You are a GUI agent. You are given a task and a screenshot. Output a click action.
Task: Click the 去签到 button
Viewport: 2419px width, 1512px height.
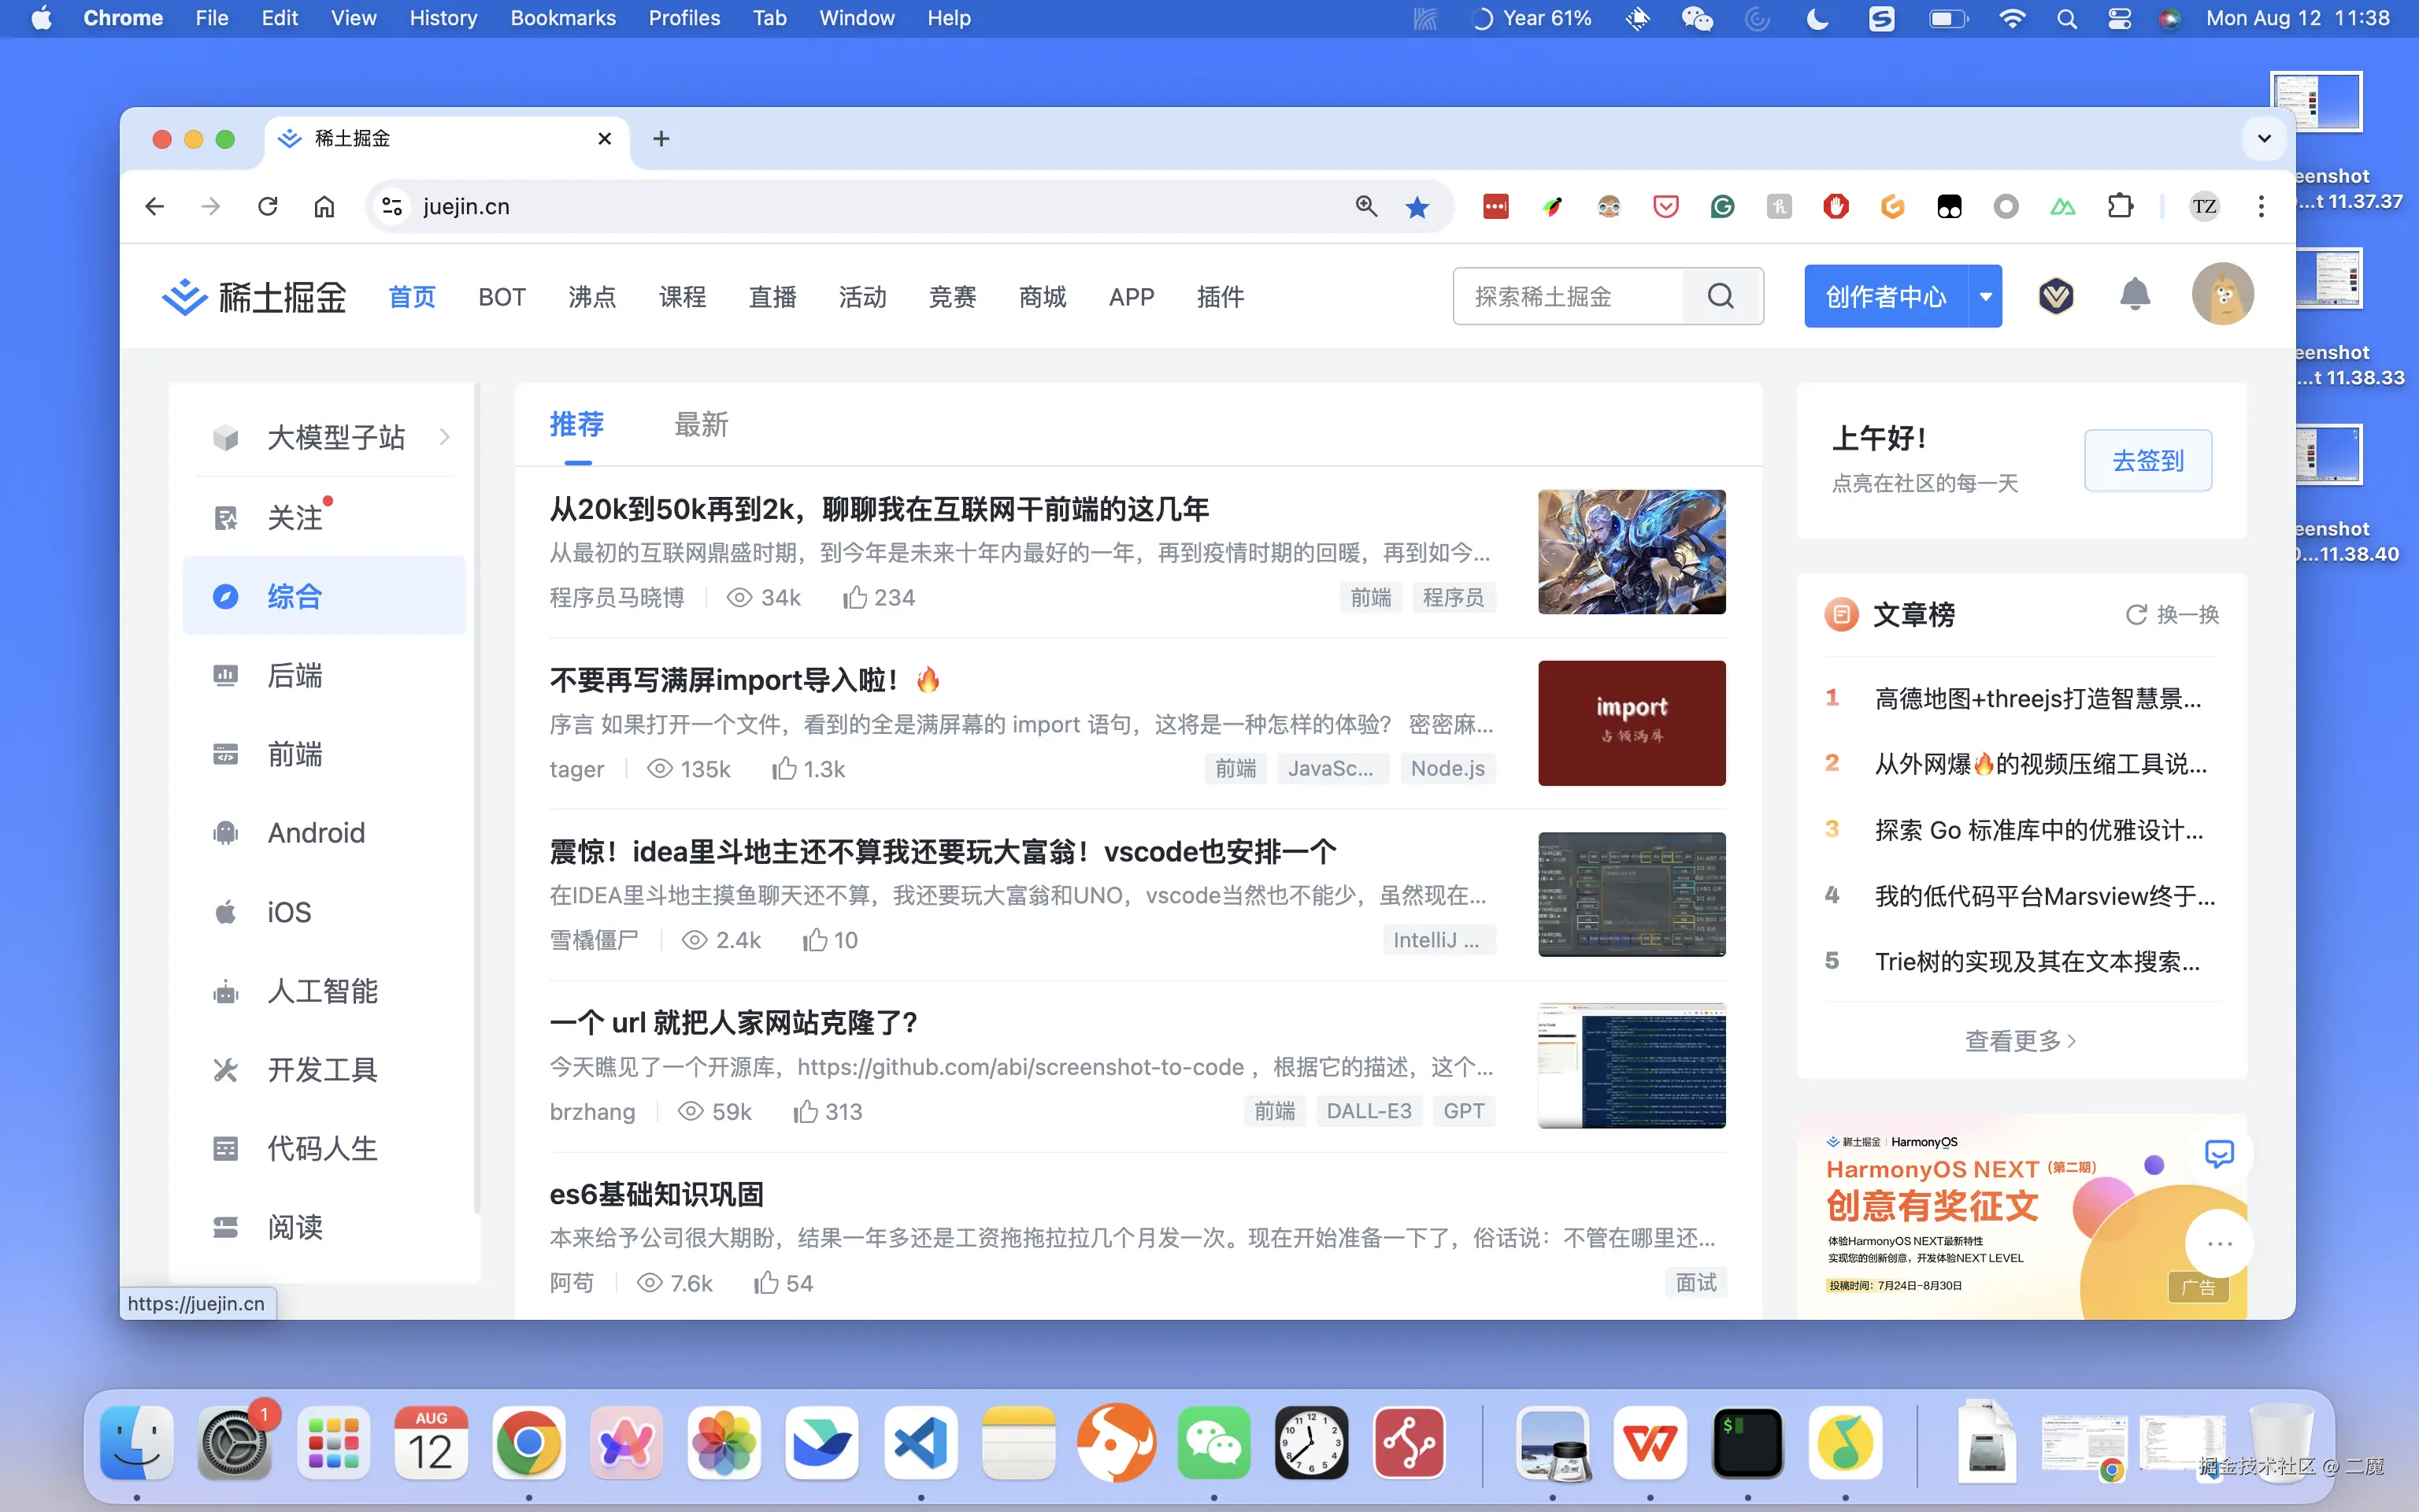tap(2147, 460)
